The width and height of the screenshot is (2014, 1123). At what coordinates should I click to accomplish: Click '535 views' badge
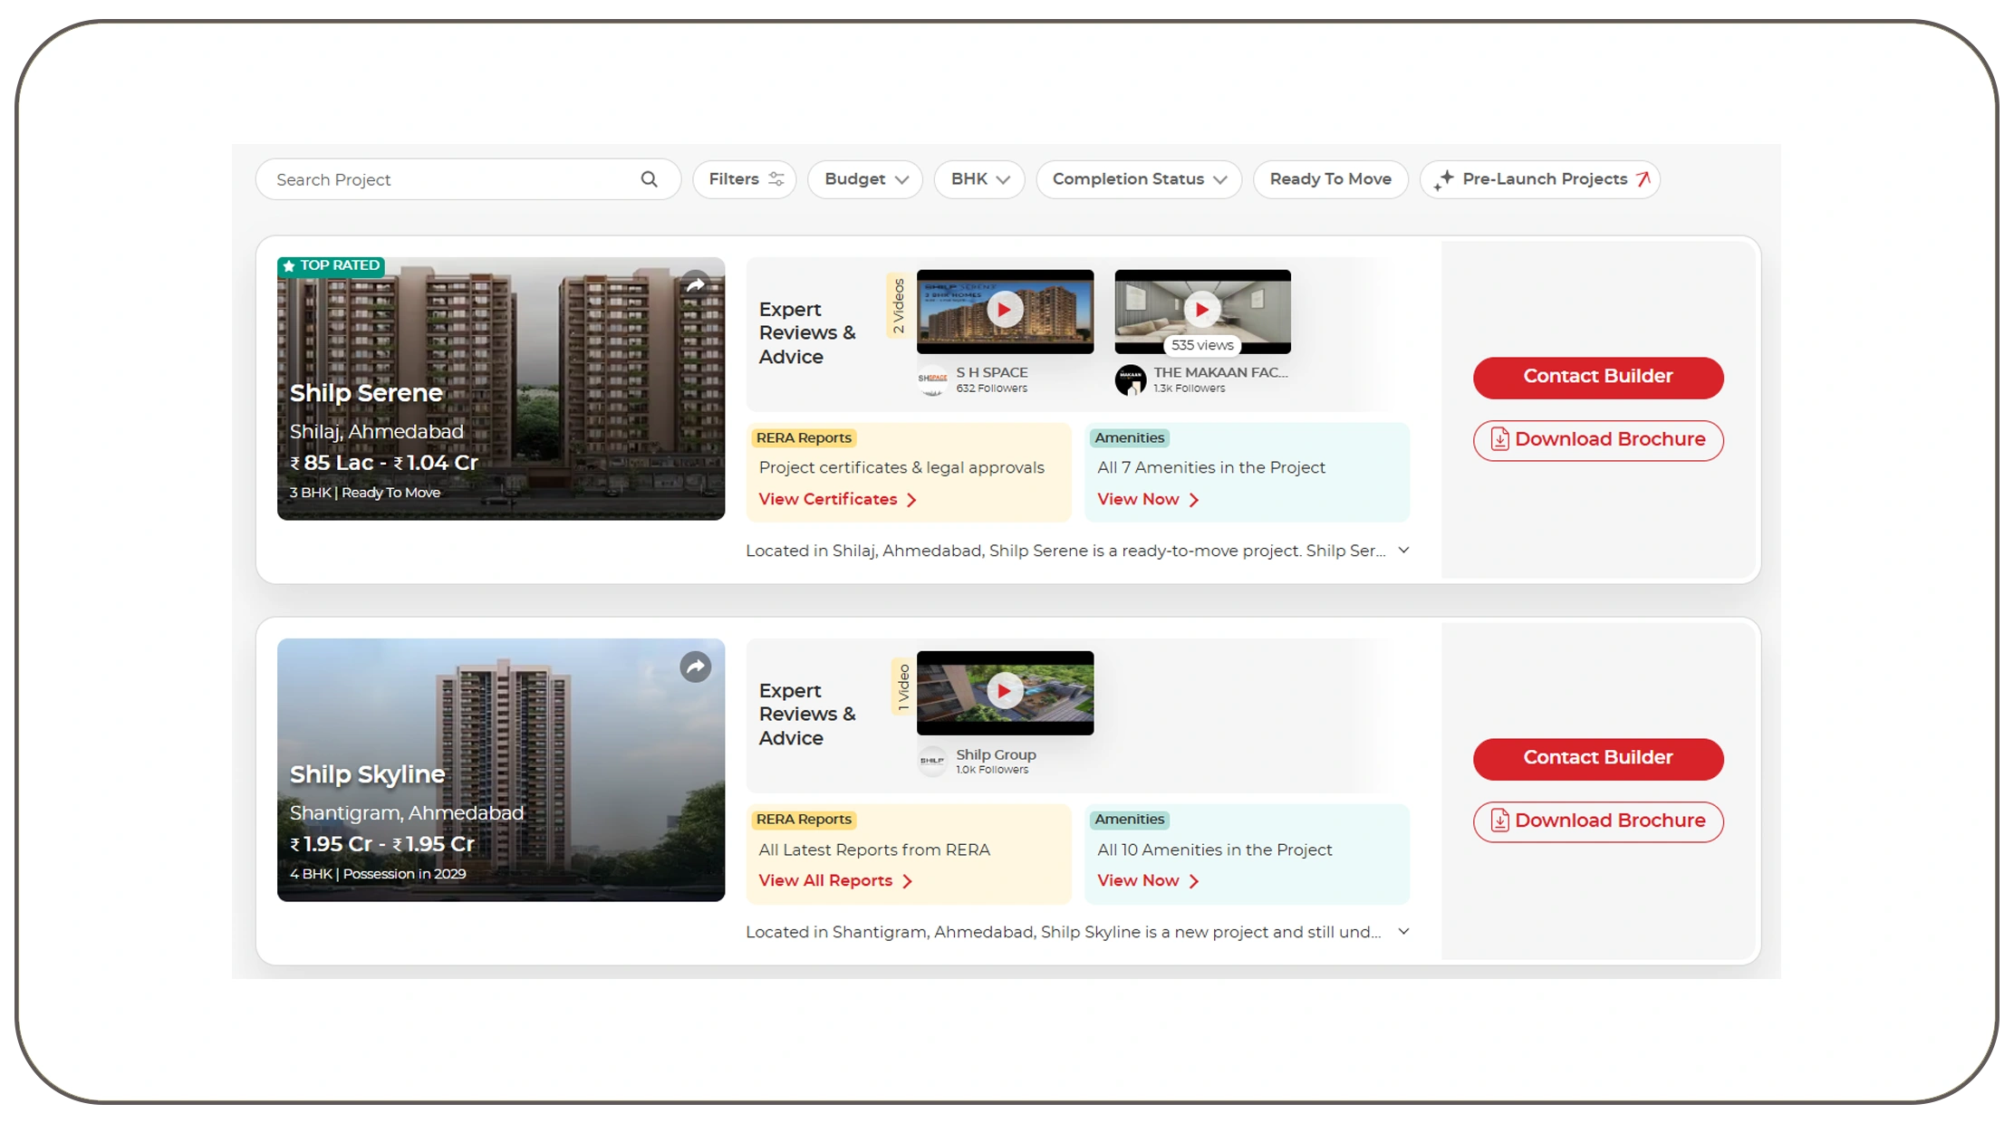click(1202, 345)
